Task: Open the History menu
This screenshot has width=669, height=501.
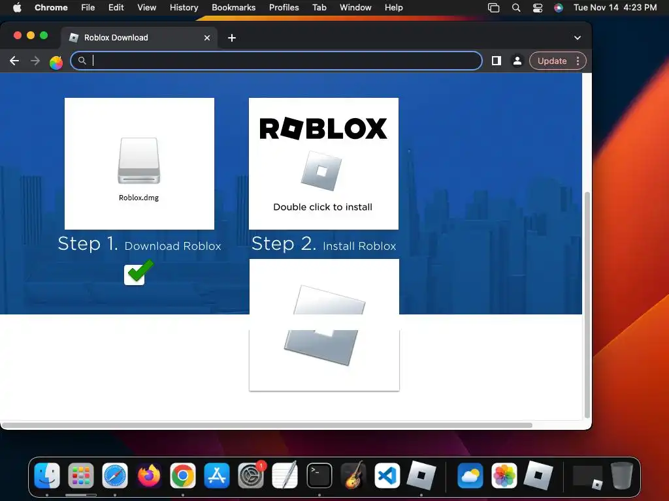Action: click(184, 7)
